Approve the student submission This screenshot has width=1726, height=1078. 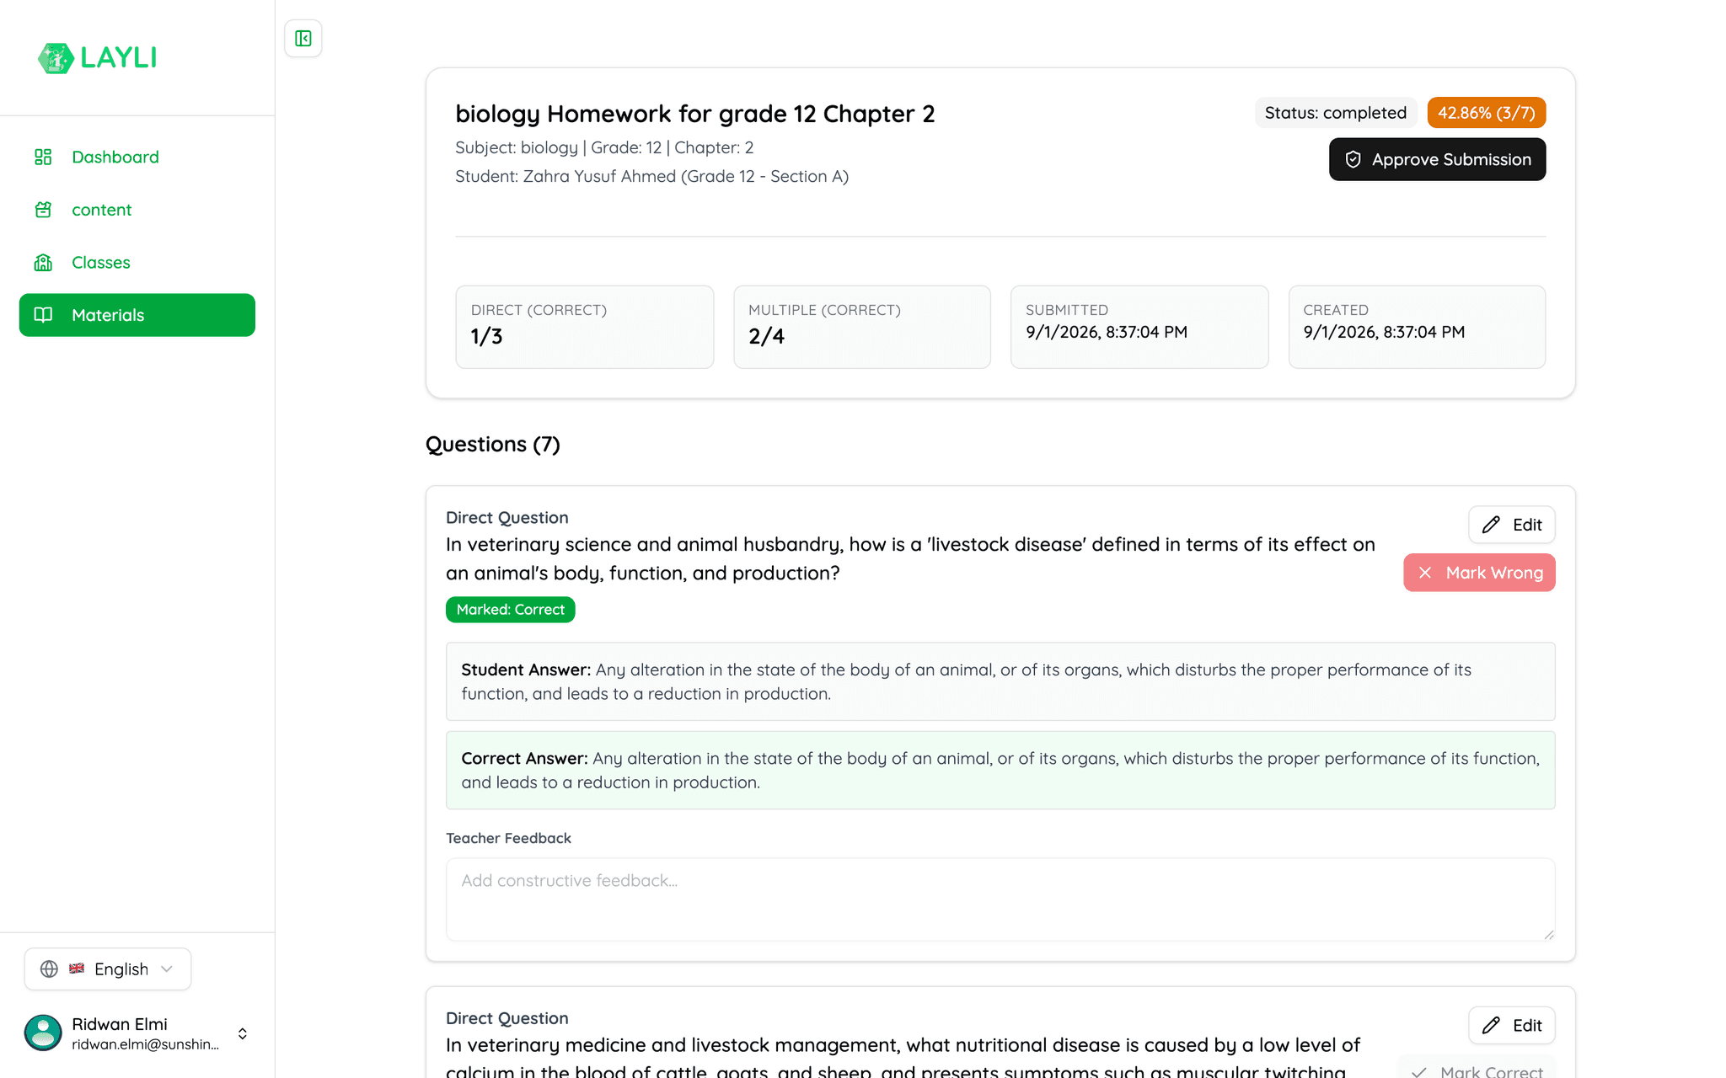coord(1438,160)
